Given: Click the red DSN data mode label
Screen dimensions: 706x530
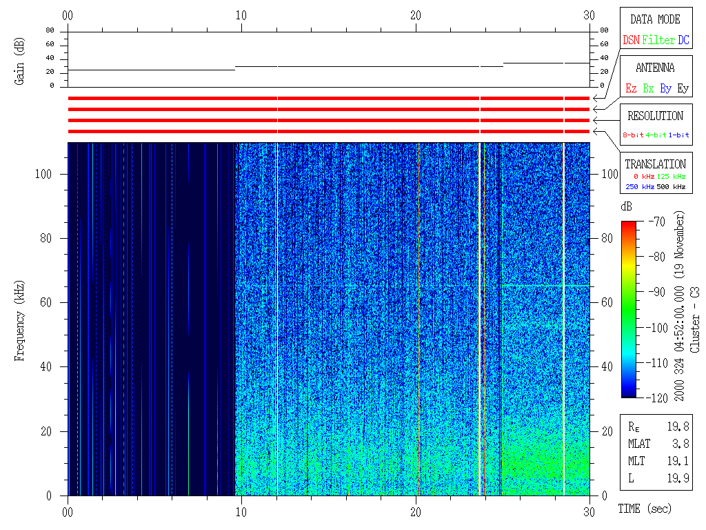Looking at the screenshot, I should click(x=631, y=41).
